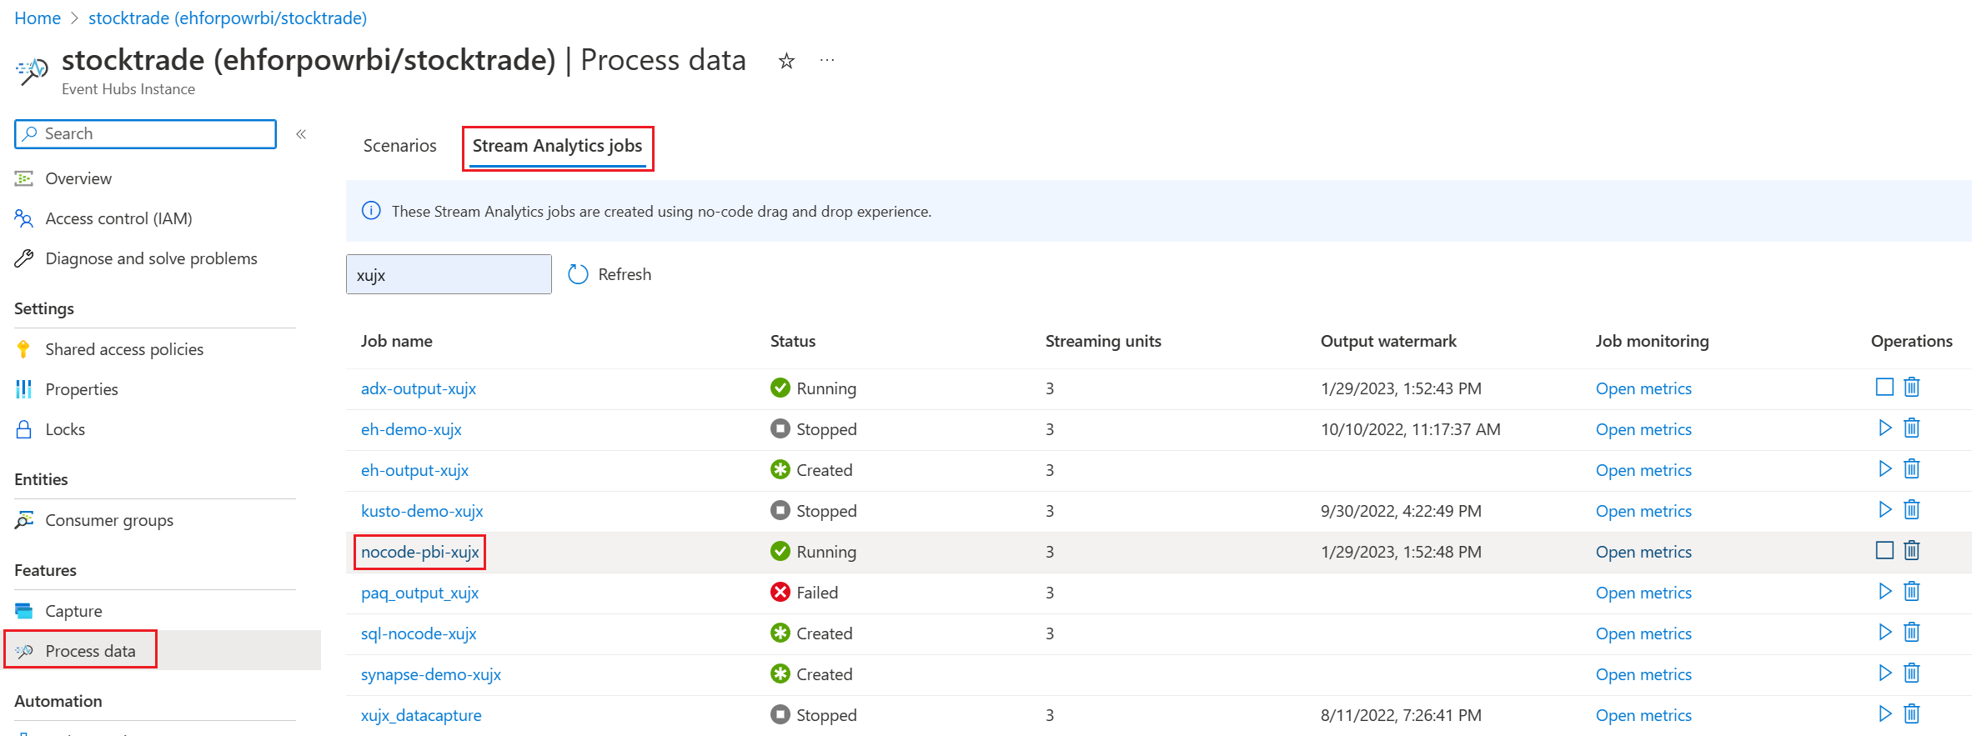Favorite this page with the star icon
Screen dimensions: 1972x736
pyautogui.click(x=786, y=61)
